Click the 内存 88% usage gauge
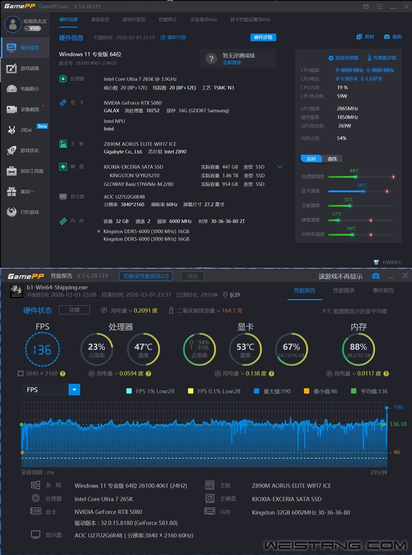 click(358, 349)
